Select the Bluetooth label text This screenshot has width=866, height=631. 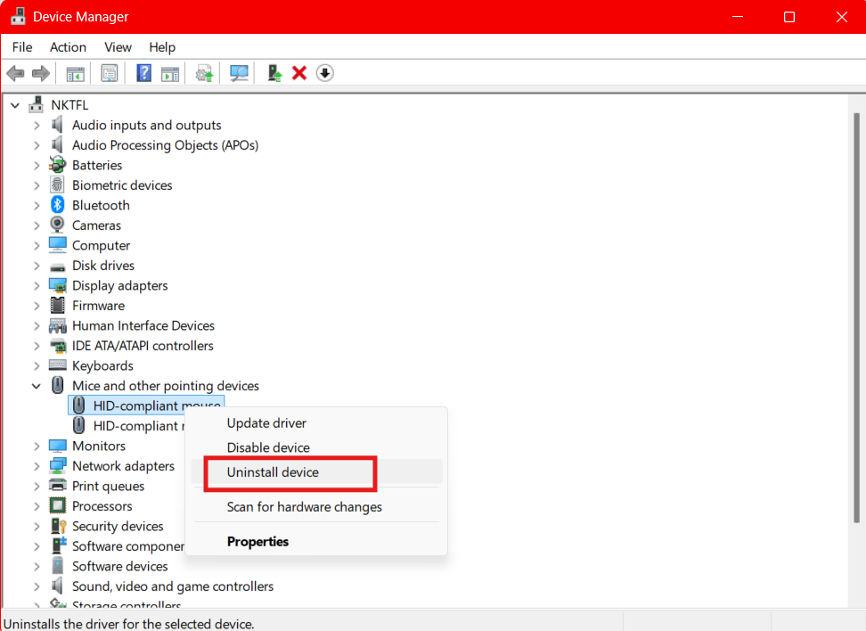point(101,205)
